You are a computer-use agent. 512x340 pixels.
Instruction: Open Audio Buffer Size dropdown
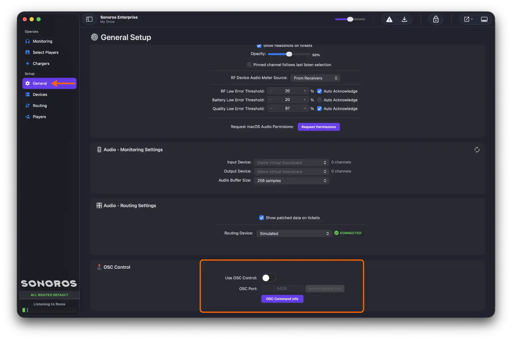[x=292, y=181]
